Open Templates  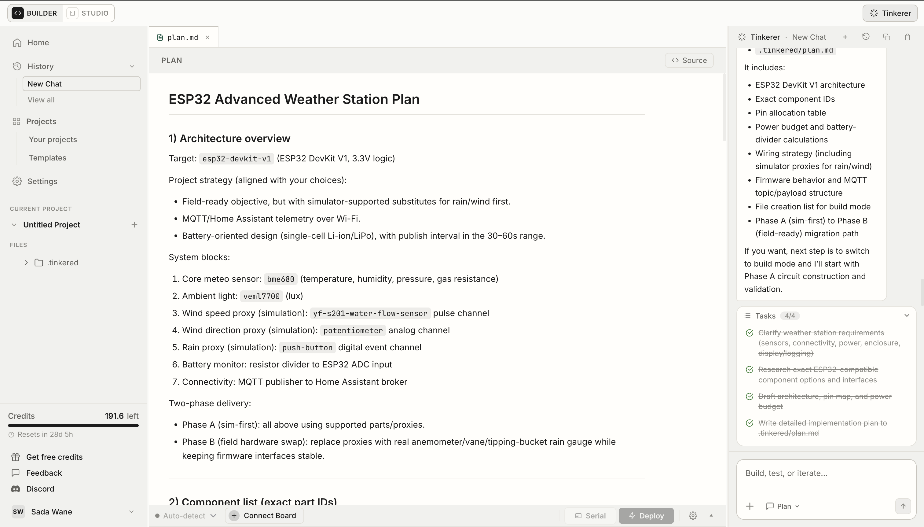pos(47,158)
